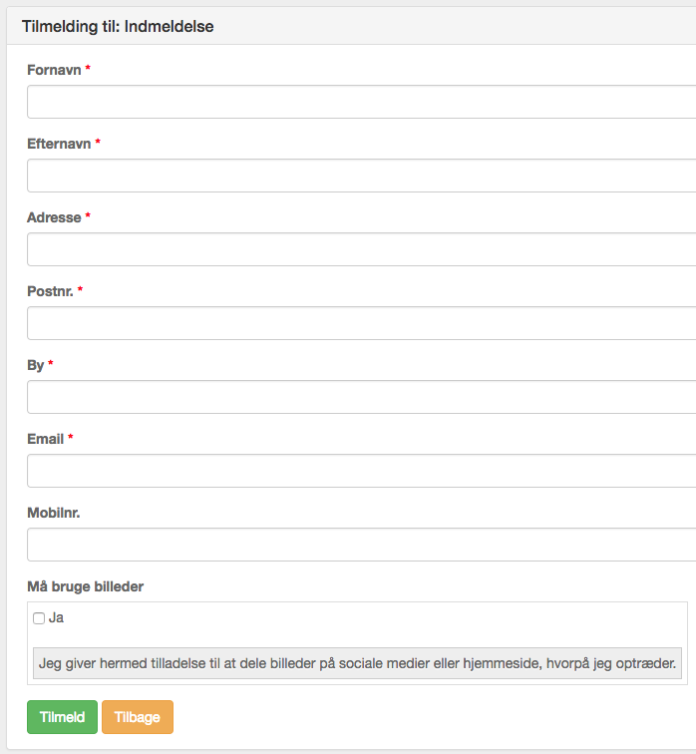
Task: Click the Efternavn field label
Action: (59, 144)
